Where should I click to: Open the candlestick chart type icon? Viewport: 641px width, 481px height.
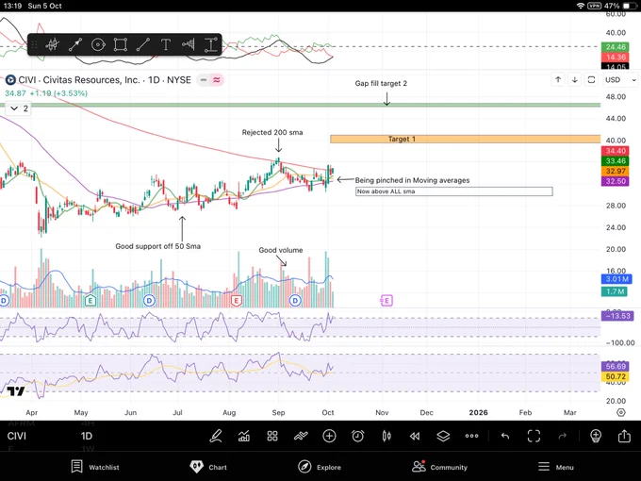pyautogui.click(x=386, y=436)
